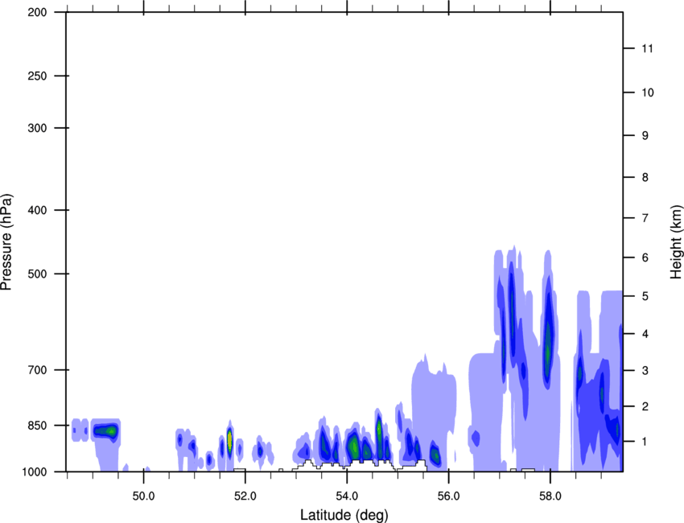Select the 200 pressure tick label
The image size is (684, 523).
[x=37, y=12]
